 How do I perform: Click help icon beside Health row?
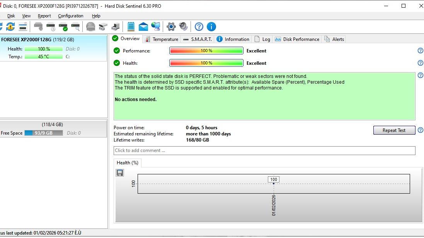coord(421,63)
